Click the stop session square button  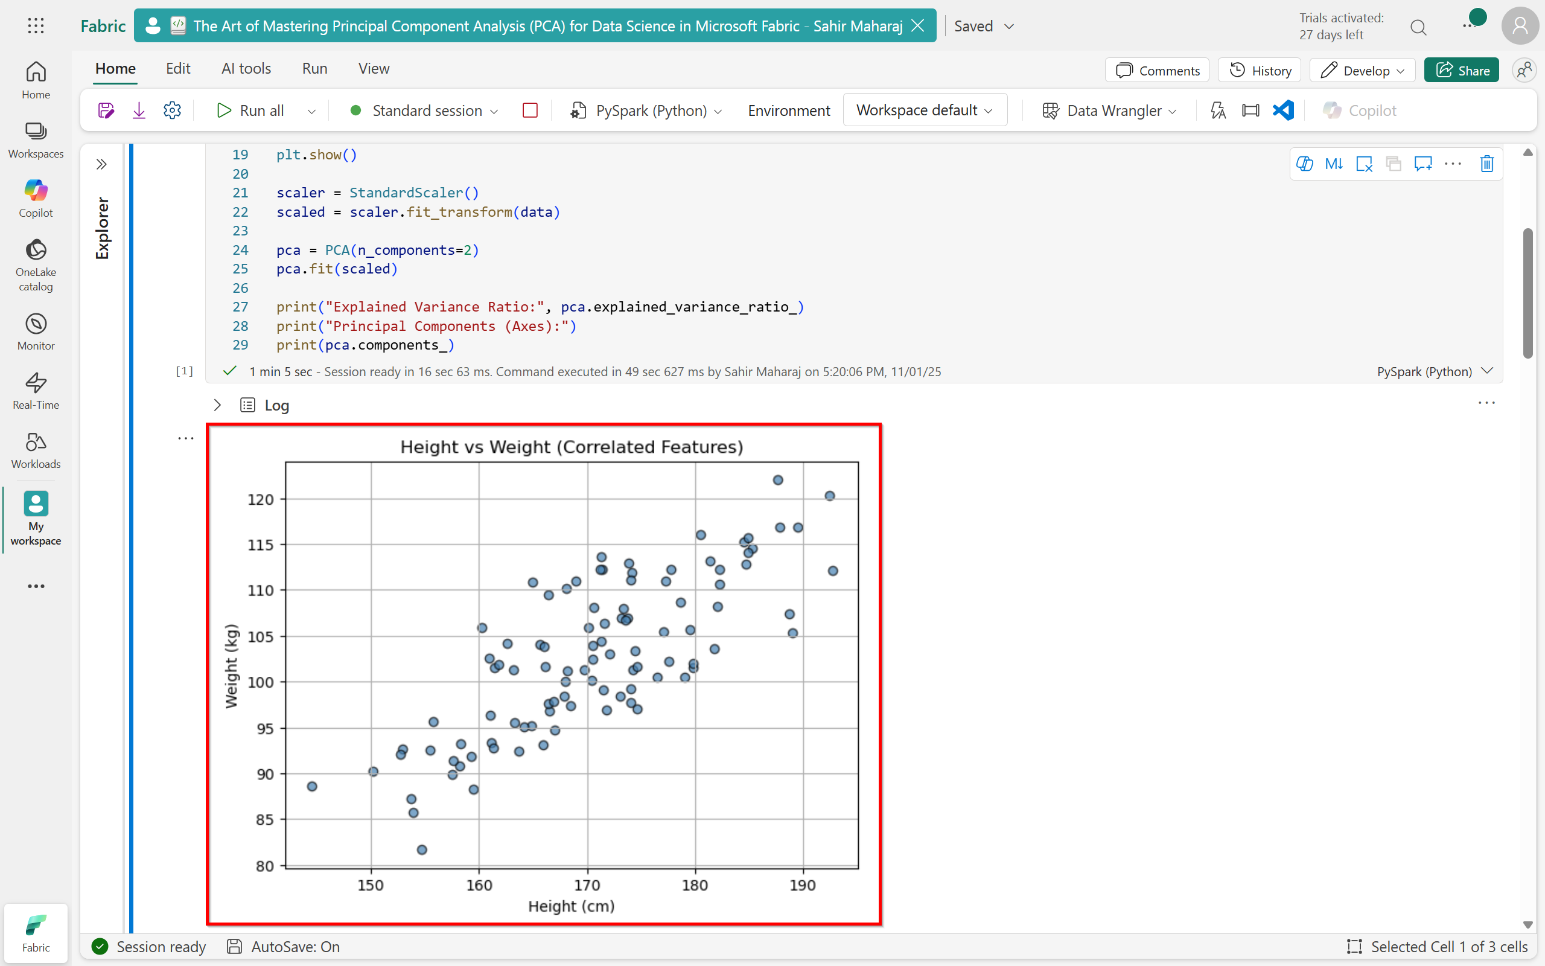530,110
